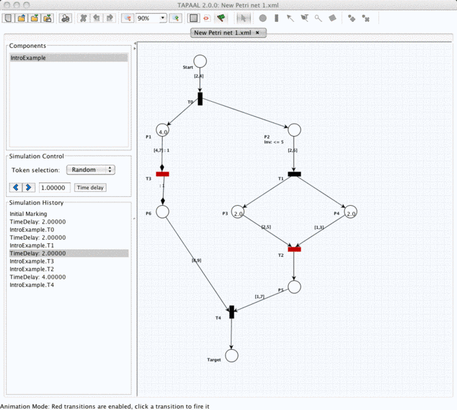Click the empty place P6
The height and width of the screenshot is (410, 457).
click(x=163, y=212)
